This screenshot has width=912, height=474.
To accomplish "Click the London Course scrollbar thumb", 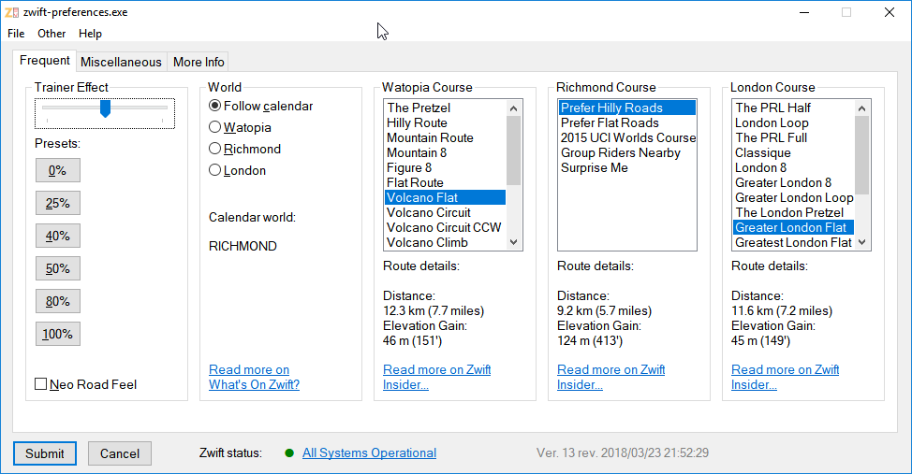I will (x=862, y=155).
